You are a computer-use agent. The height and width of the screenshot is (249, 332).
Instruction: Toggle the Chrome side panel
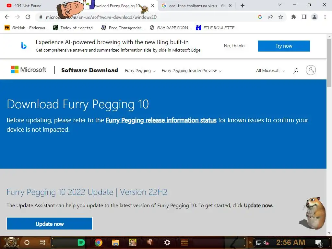click(304, 17)
